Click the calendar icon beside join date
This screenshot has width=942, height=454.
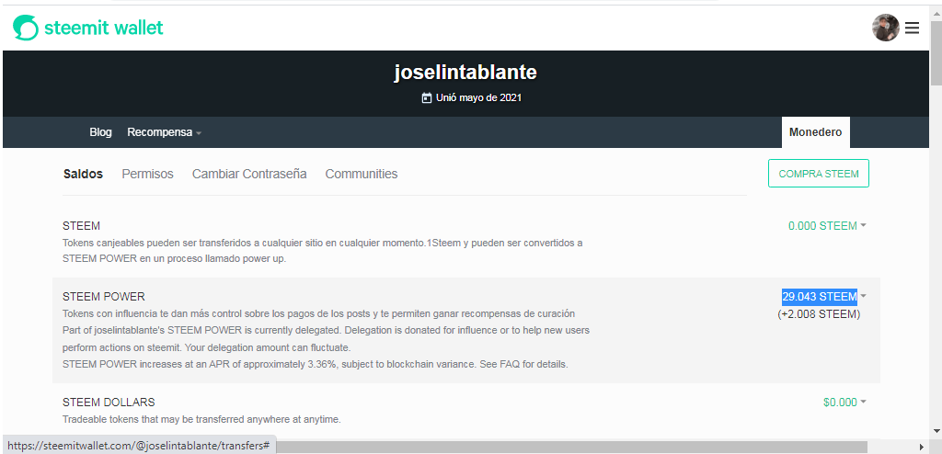(x=427, y=98)
